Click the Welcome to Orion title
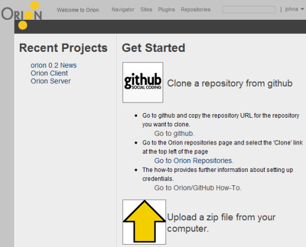306x247 pixels. [78, 10]
